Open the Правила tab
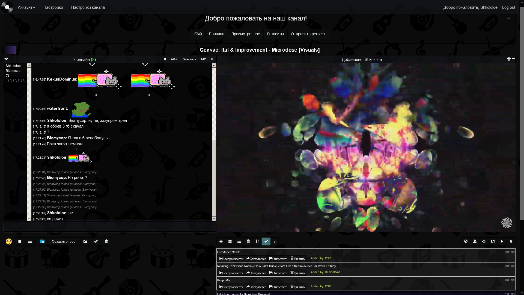This screenshot has height=295, width=524. click(x=216, y=34)
